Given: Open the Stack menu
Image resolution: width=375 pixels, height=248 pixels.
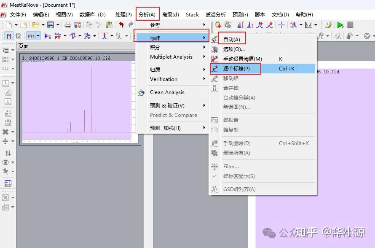Looking at the screenshot, I should tap(192, 14).
